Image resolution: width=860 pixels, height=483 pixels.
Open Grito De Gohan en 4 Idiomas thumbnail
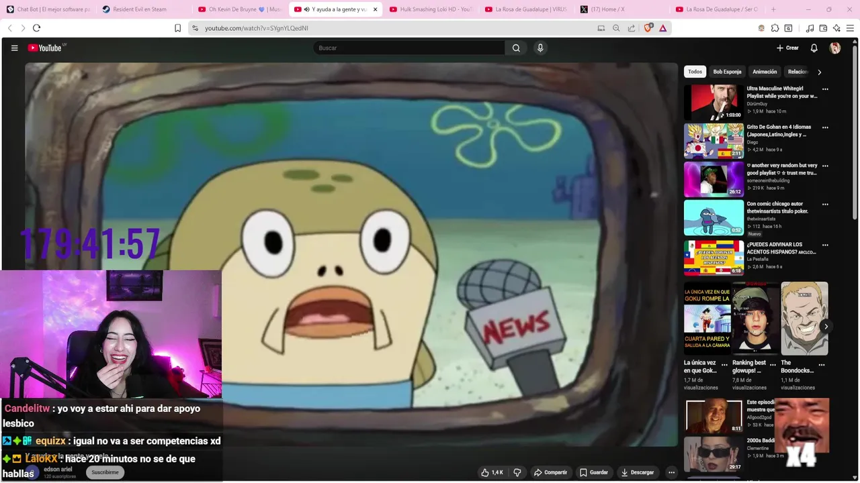714,140
